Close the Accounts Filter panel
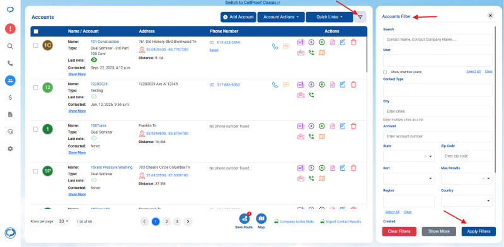Image resolution: width=504 pixels, height=247 pixels. point(490,15)
